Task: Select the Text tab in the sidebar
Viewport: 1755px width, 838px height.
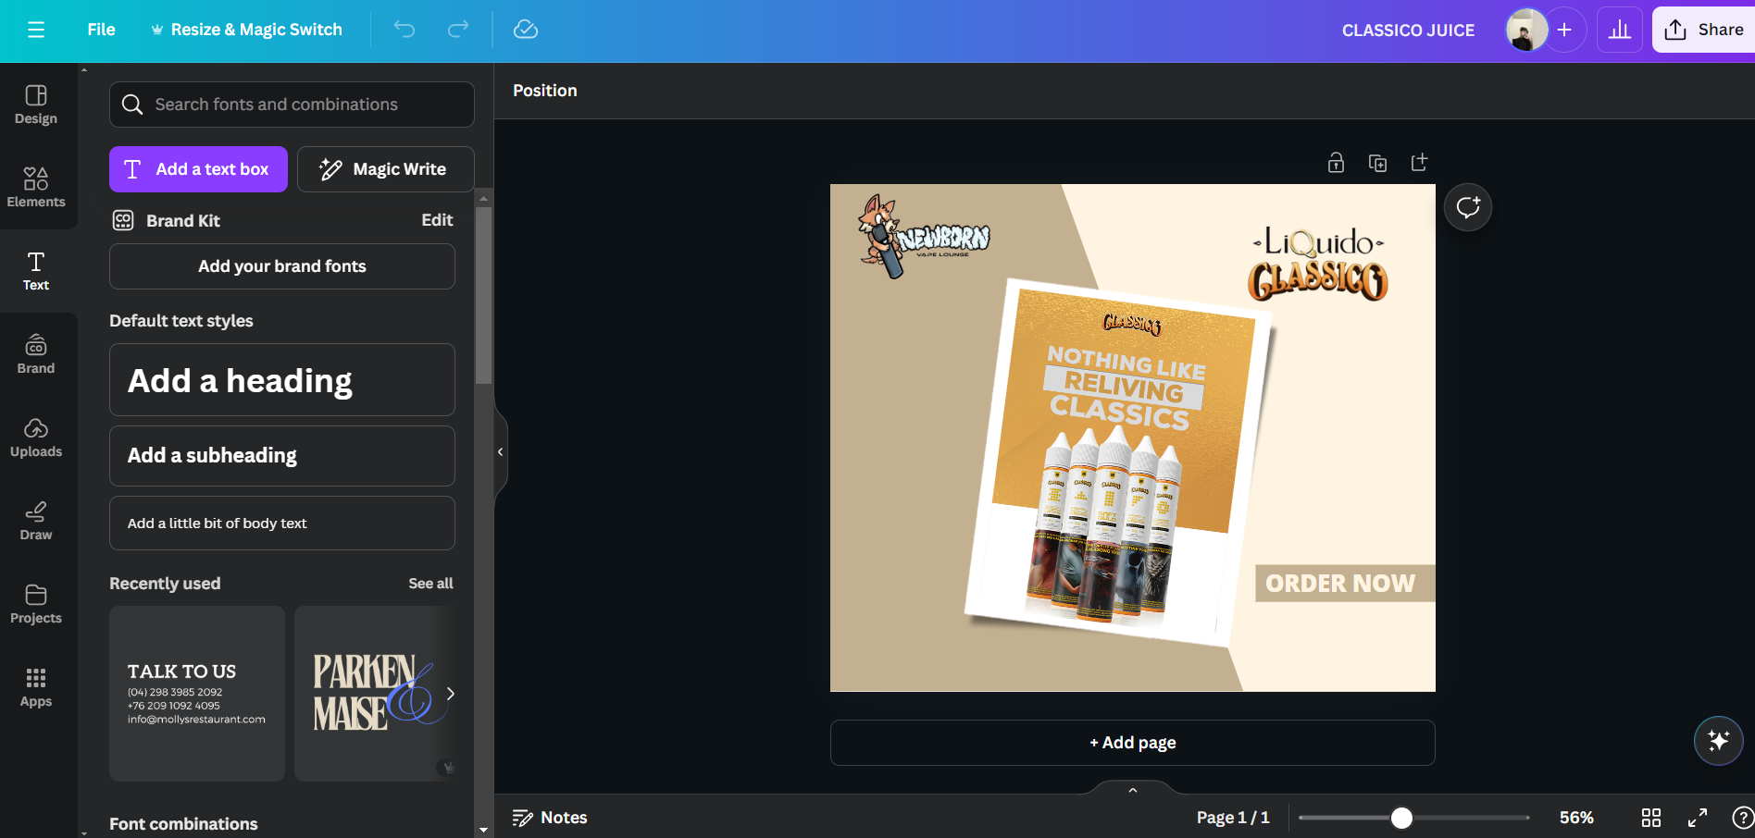Action: [36, 271]
